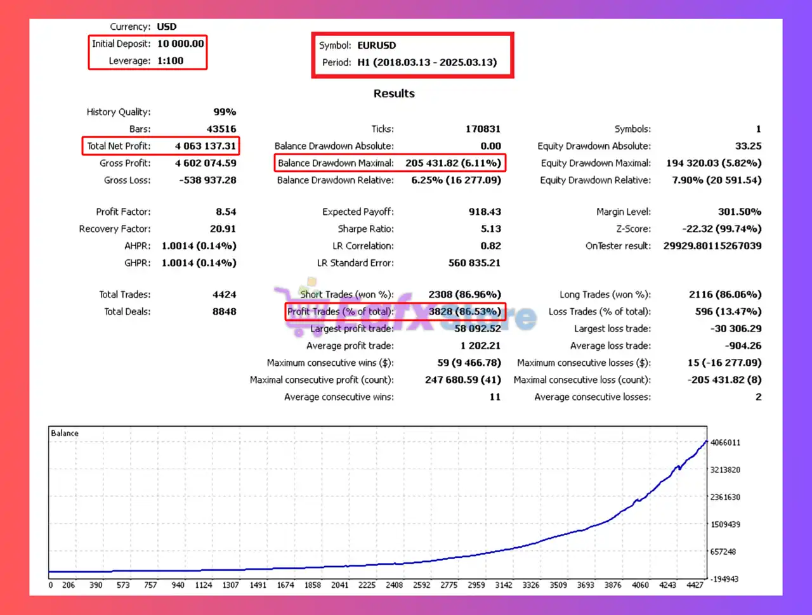
Task: Click the History Quality 99% value
Action: [225, 112]
